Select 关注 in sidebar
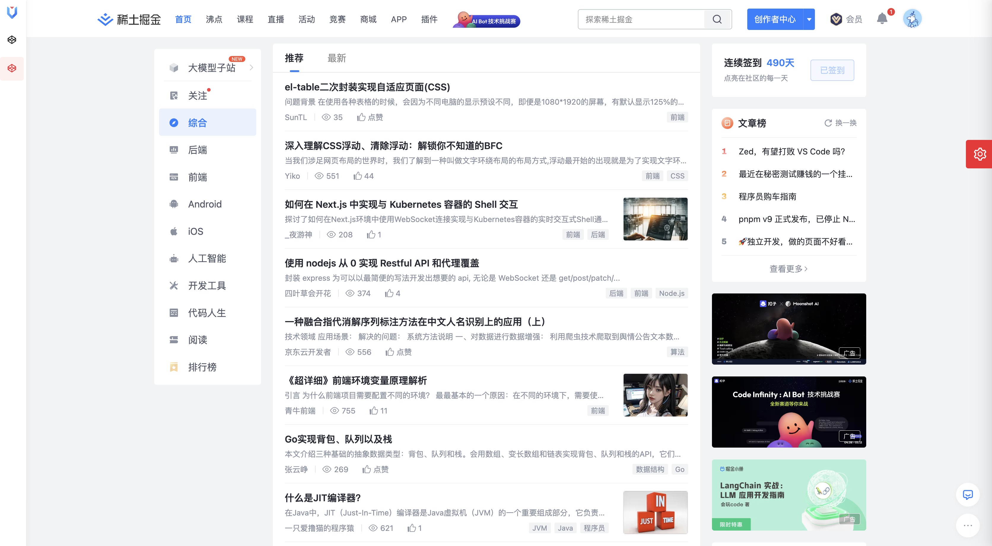 (x=208, y=95)
